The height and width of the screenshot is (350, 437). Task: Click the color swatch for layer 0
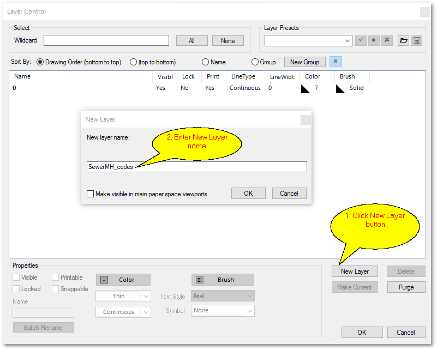click(306, 89)
